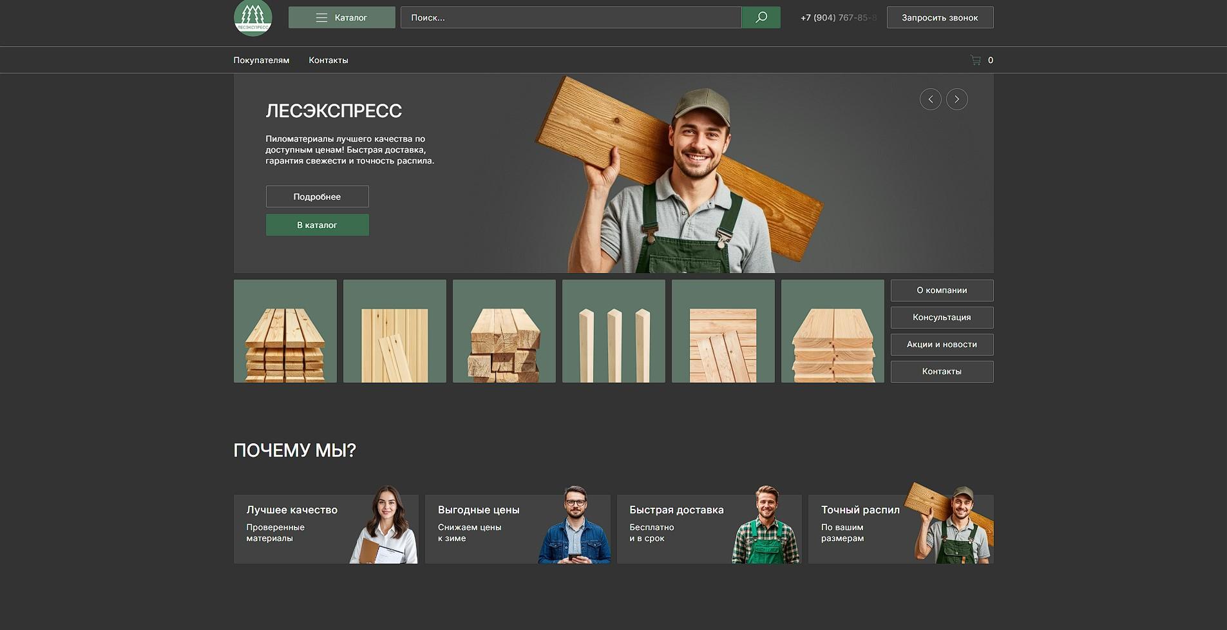Click the hamburger menu inside Каталог button
Image resolution: width=1227 pixels, height=630 pixels.
tap(321, 17)
